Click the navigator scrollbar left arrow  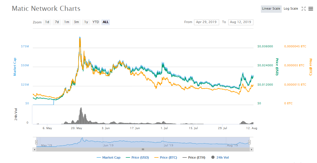(35, 150)
